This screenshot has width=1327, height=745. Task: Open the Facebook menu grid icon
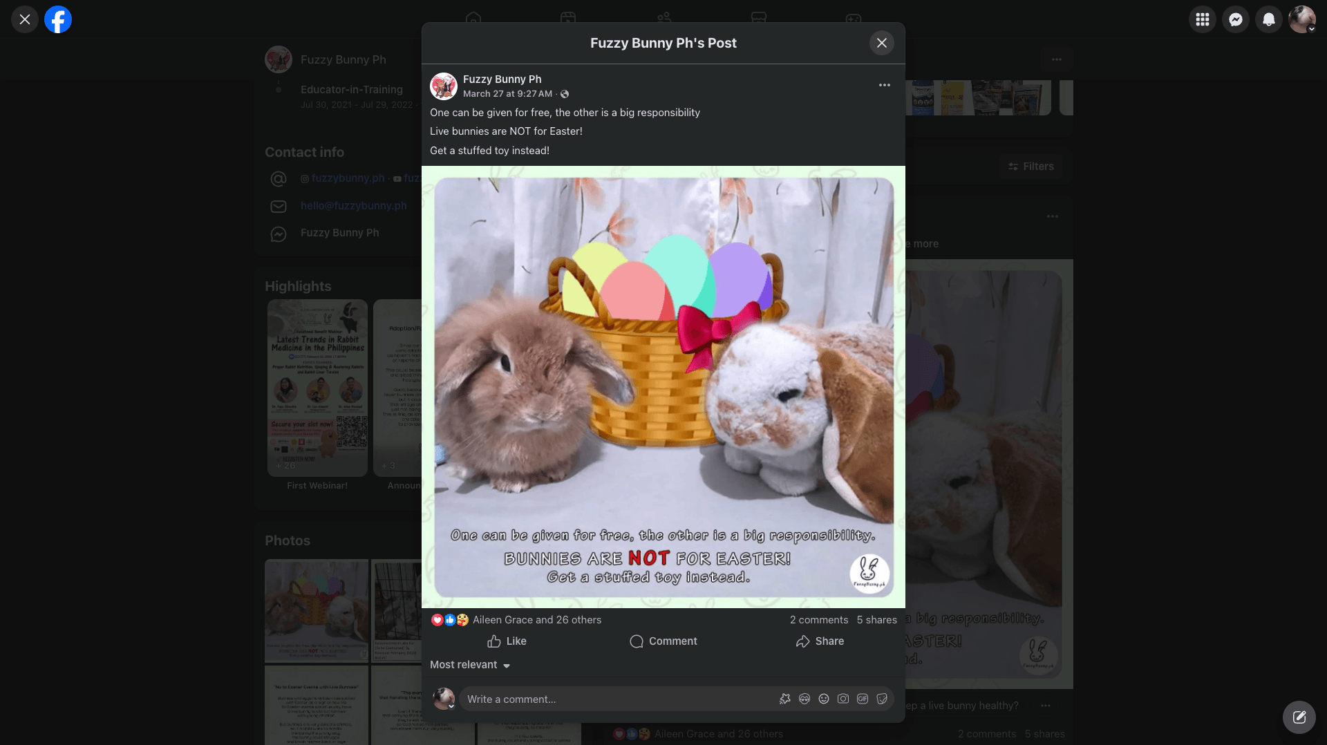coord(1202,19)
